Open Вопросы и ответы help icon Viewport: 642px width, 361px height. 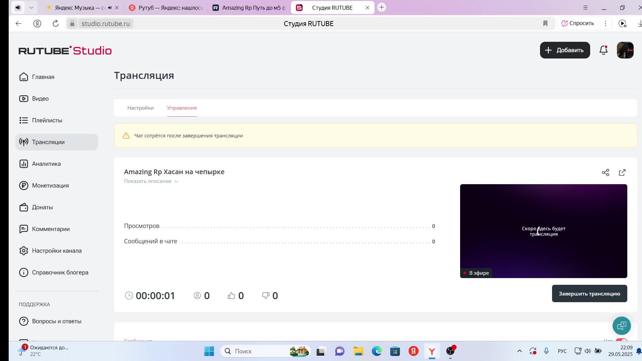click(23, 321)
